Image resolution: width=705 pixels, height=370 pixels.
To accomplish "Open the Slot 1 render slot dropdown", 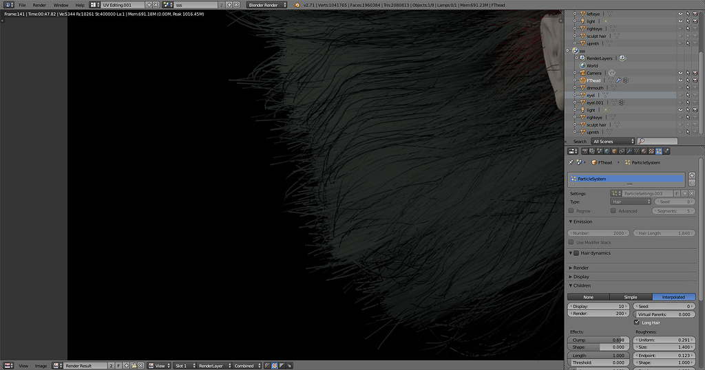I will coord(185,365).
